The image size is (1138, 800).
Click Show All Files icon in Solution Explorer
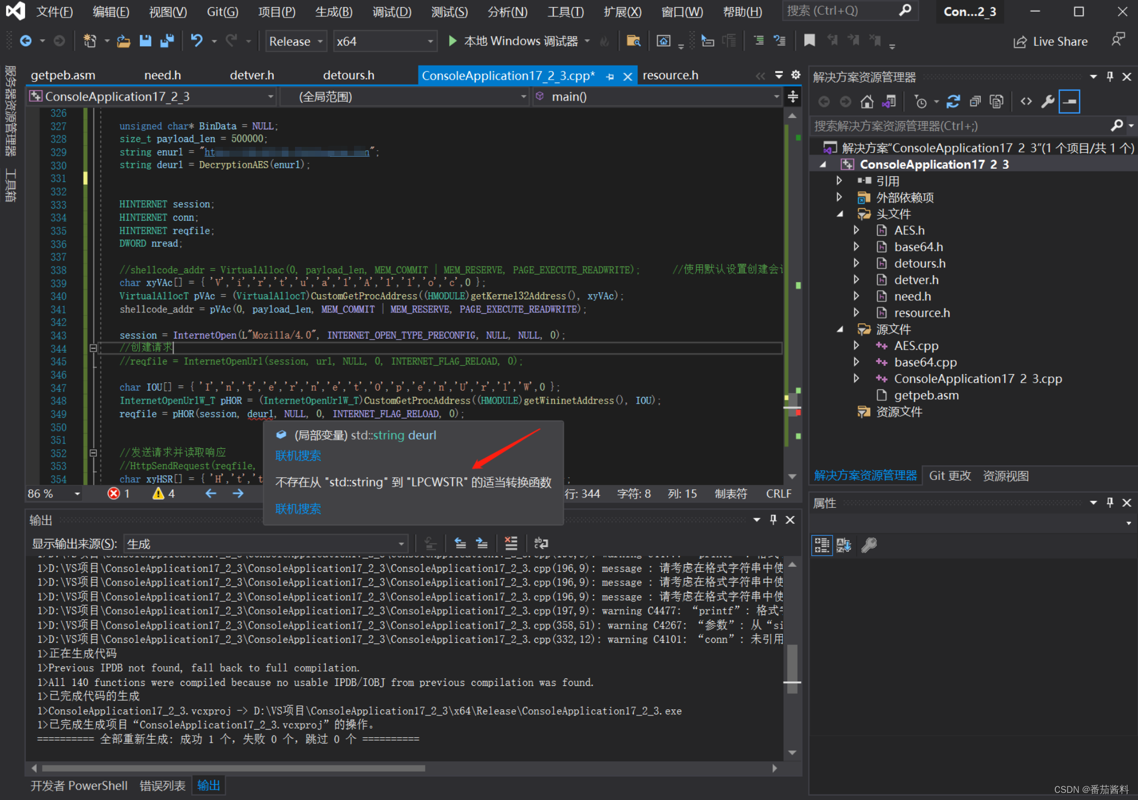point(997,102)
